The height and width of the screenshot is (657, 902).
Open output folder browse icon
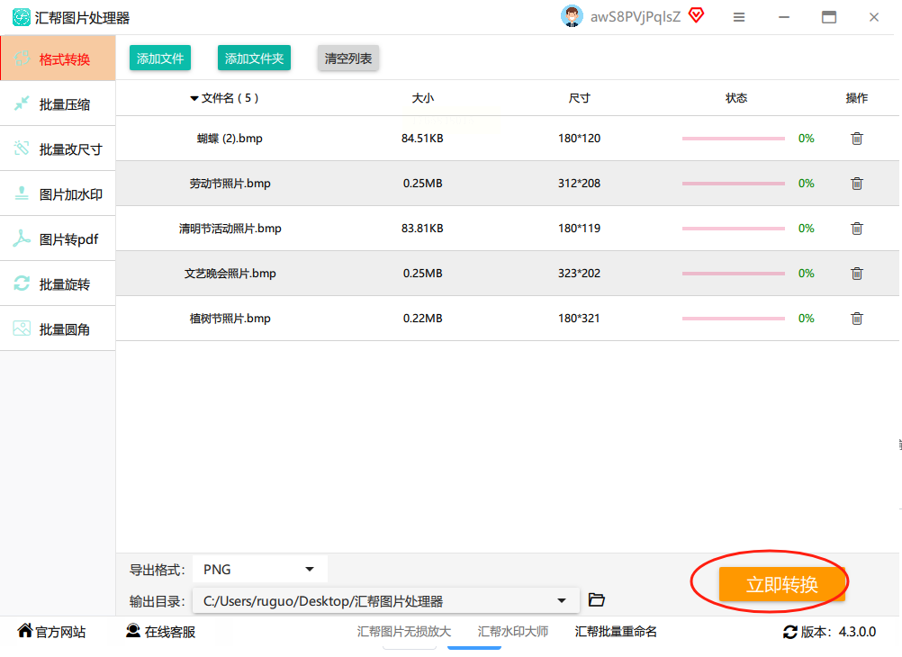596,600
